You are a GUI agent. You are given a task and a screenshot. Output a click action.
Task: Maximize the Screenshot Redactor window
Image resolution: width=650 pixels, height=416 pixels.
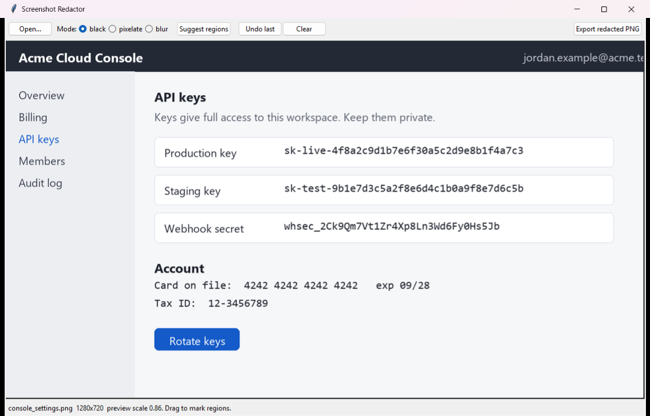click(x=604, y=9)
